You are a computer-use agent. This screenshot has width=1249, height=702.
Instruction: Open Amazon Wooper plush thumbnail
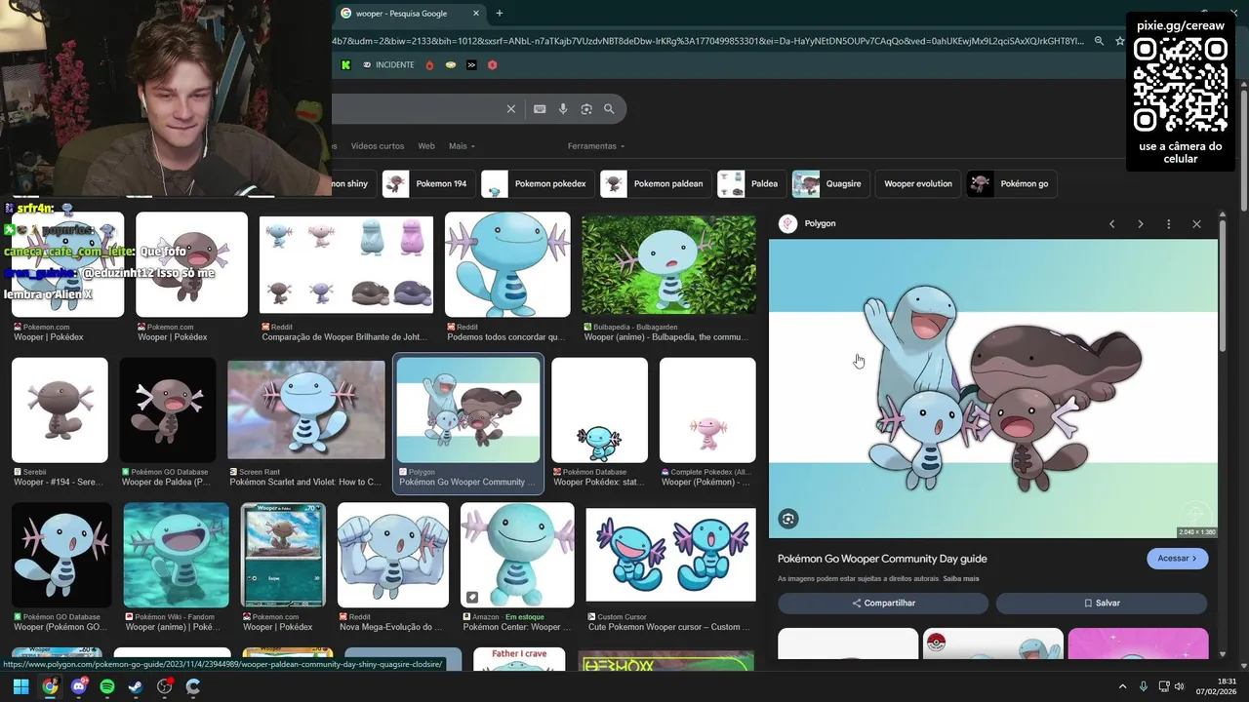517,555
